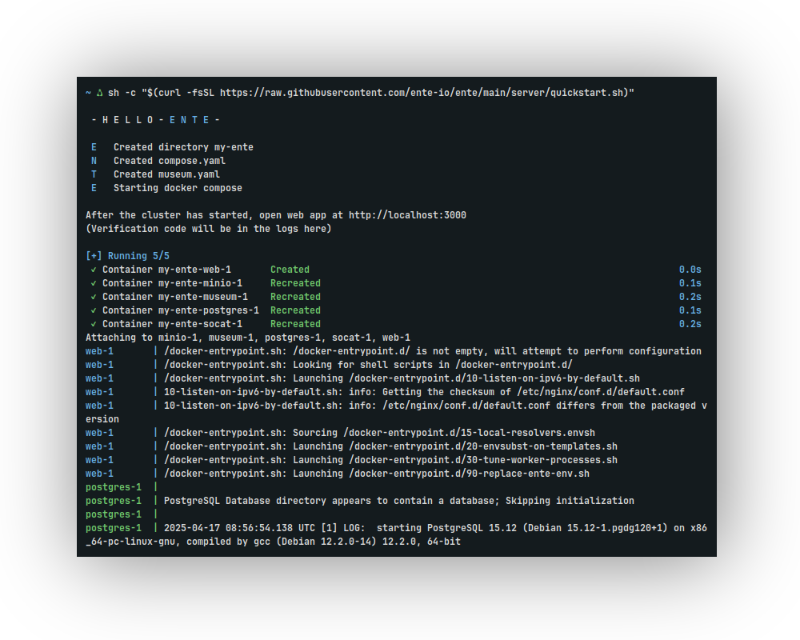The height and width of the screenshot is (640, 800).
Task: Click the log line saying "is not empty, will attempt to perform configuration"
Action: point(394,351)
